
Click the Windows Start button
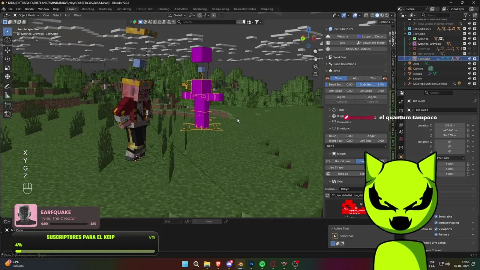point(185,264)
